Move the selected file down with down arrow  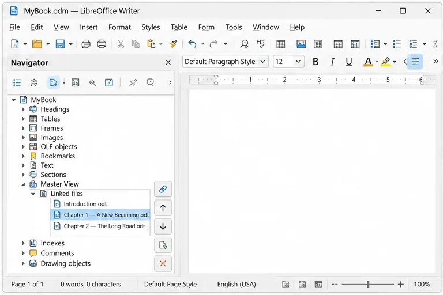point(163,226)
